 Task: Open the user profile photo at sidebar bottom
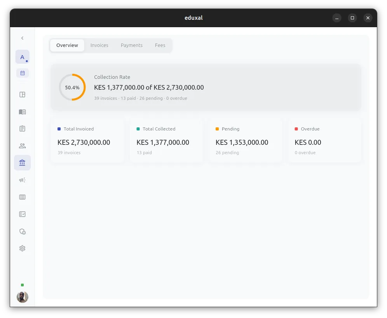(22, 297)
